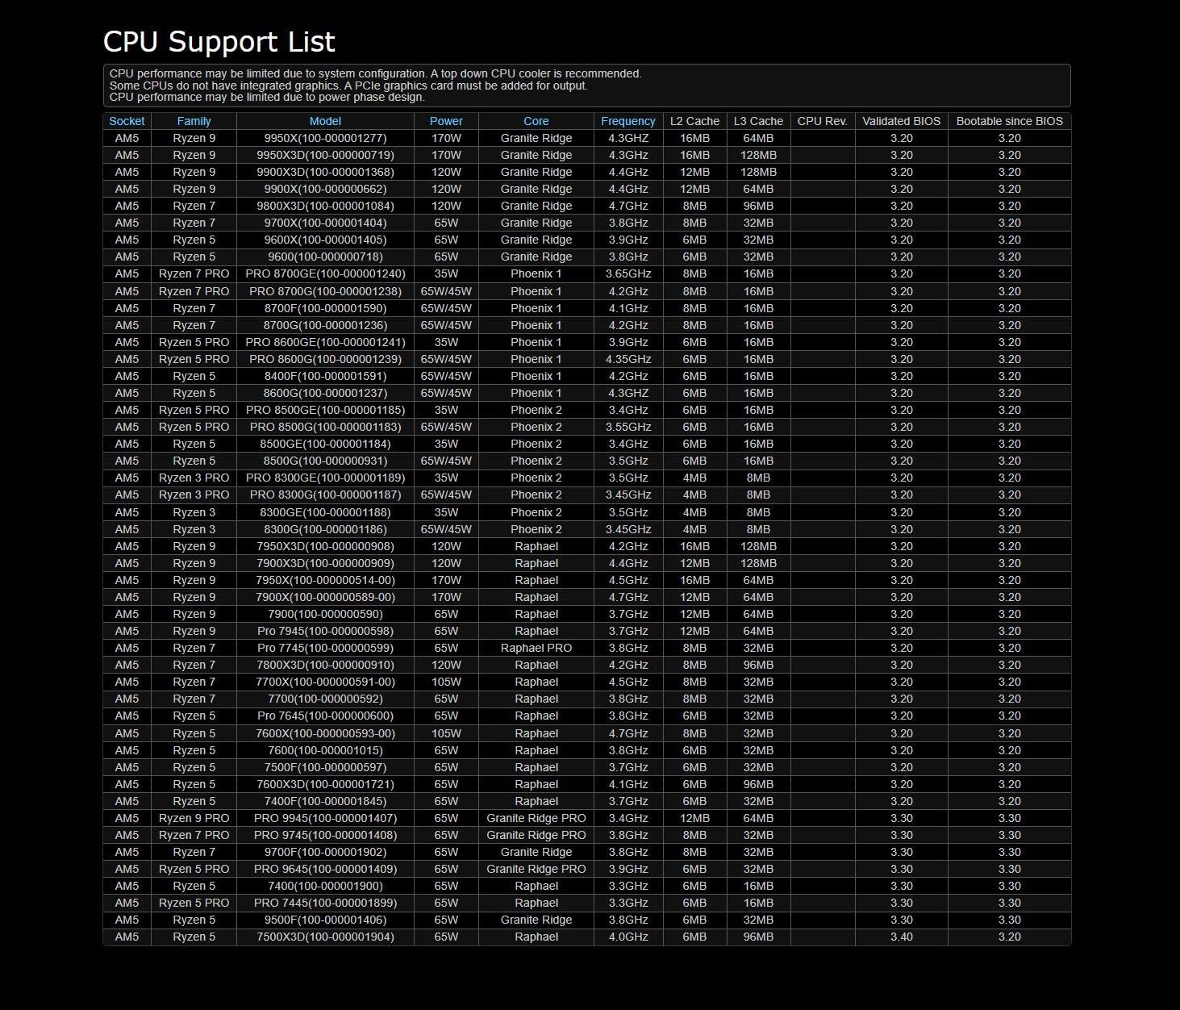1180x1010 pixels.
Task: Select the PRO 9945(100-000001407) model cell
Action: (x=325, y=818)
